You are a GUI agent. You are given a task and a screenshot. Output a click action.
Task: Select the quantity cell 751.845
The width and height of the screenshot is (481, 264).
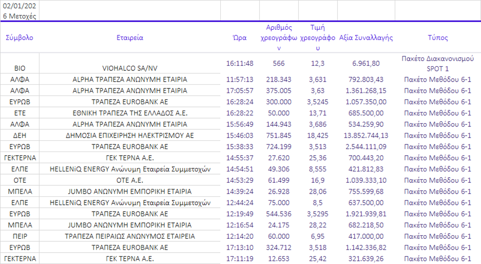coord(279,136)
